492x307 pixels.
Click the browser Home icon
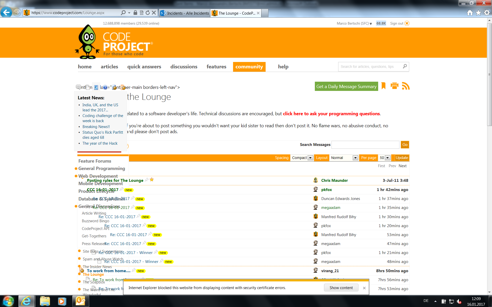(x=470, y=13)
